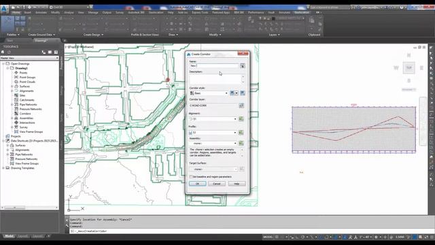Open Home ribbon tab
This screenshot has height=245, width=435.
coord(16,12)
